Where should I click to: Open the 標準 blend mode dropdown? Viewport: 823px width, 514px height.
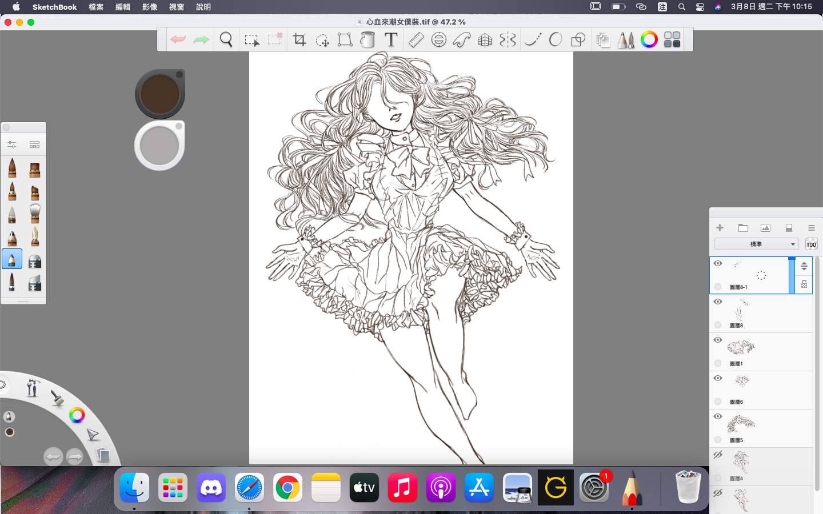coord(756,244)
